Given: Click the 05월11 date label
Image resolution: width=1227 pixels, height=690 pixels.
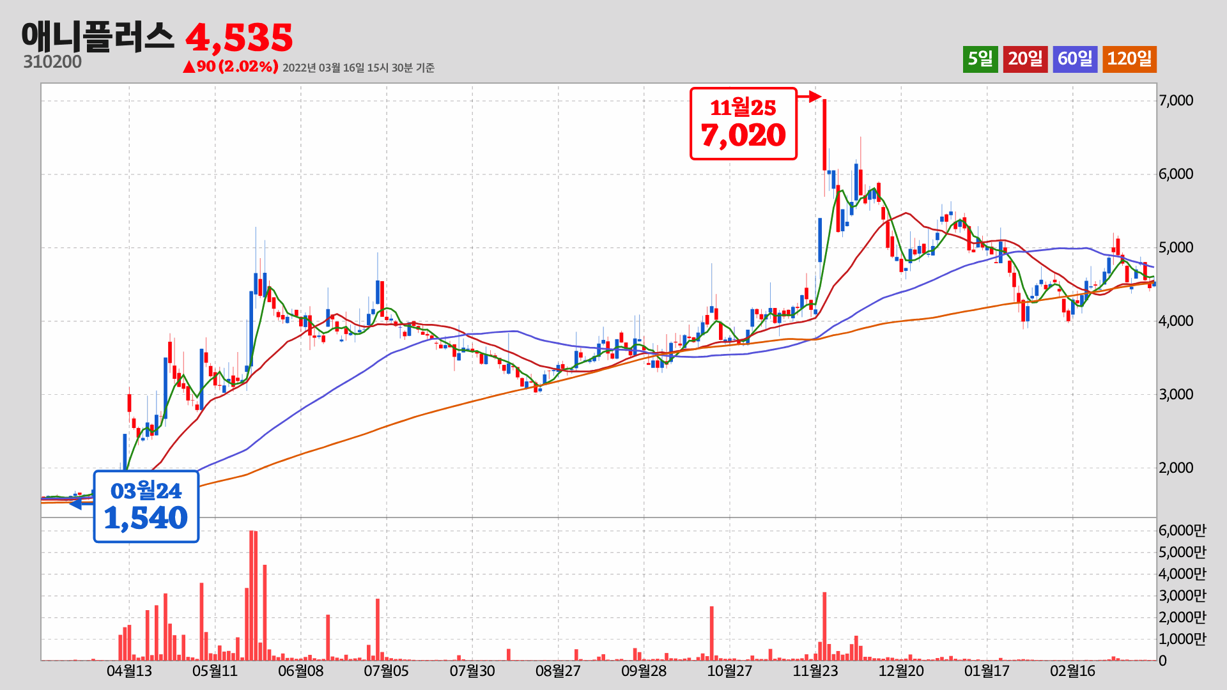Looking at the screenshot, I should pyautogui.click(x=215, y=671).
